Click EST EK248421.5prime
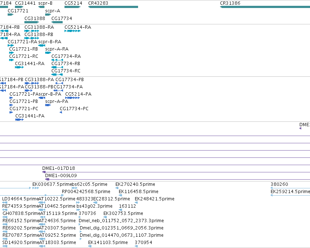 pyautogui.click(x=136, y=203)
